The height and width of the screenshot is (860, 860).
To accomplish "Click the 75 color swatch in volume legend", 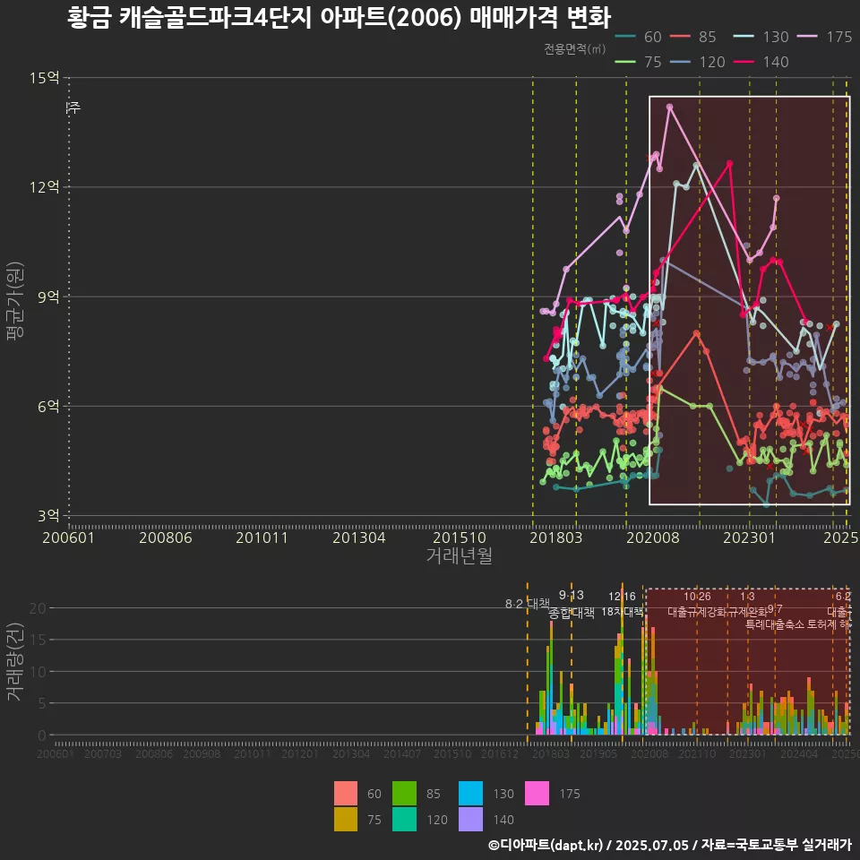I will (346, 819).
